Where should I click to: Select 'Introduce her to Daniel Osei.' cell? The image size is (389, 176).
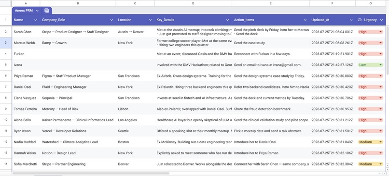coord(270,142)
